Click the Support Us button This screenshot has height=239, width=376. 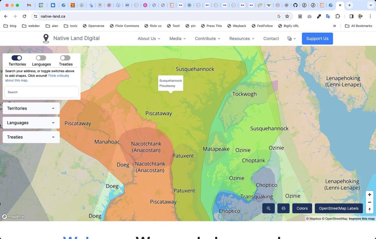[x=317, y=38]
